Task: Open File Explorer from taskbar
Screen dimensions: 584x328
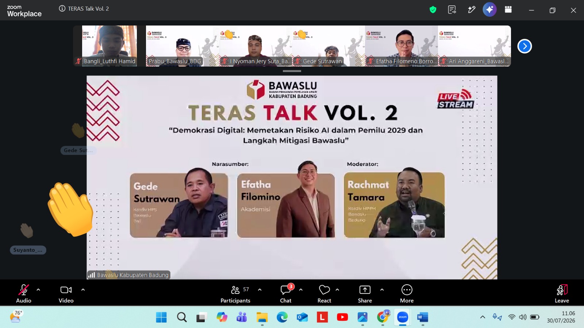Action: (262, 317)
